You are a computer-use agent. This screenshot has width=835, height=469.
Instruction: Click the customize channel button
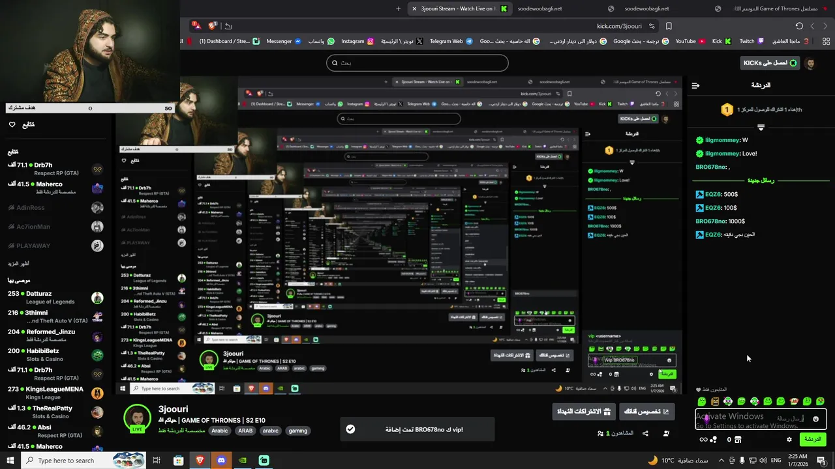646,412
